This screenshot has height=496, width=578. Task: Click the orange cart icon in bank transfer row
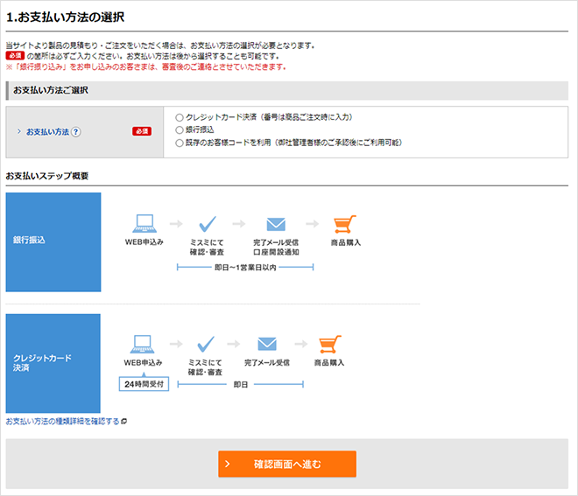[345, 224]
